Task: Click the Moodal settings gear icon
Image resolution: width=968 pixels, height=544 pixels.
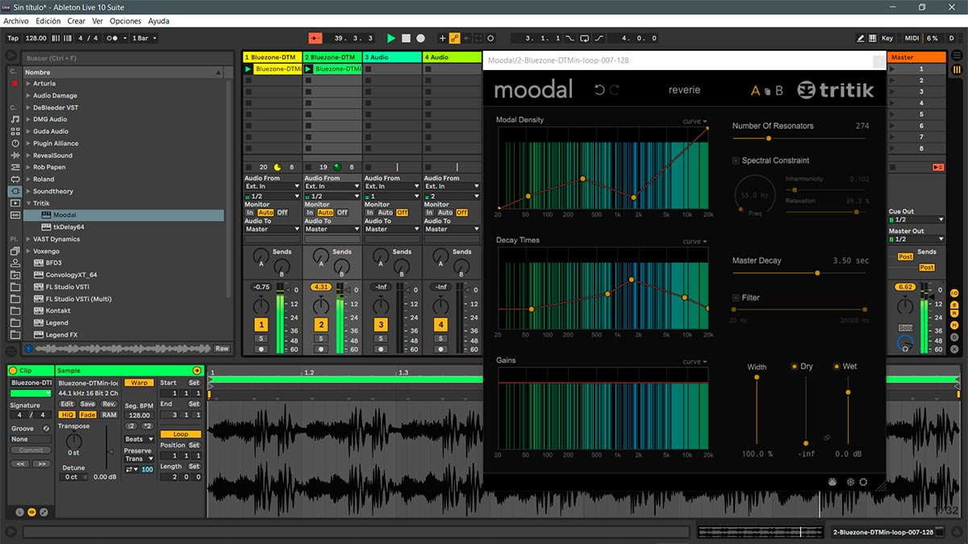Action: (863, 482)
